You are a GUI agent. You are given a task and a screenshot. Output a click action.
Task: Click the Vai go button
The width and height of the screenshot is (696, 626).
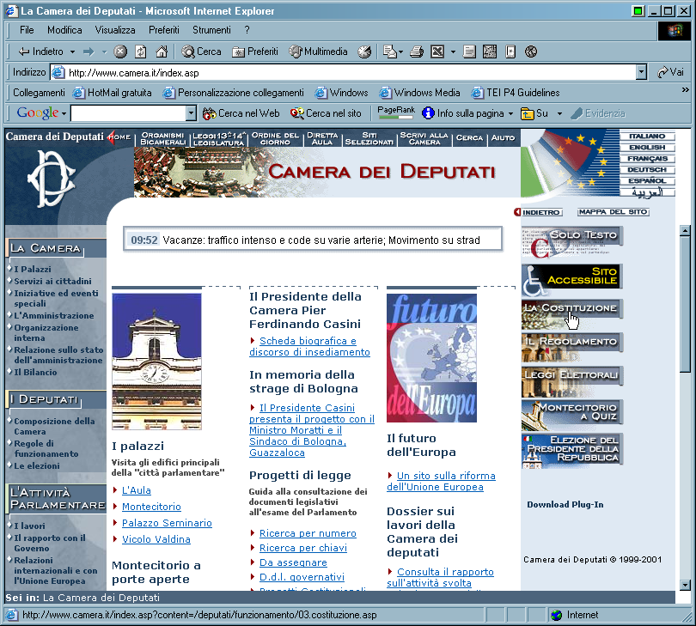click(671, 72)
